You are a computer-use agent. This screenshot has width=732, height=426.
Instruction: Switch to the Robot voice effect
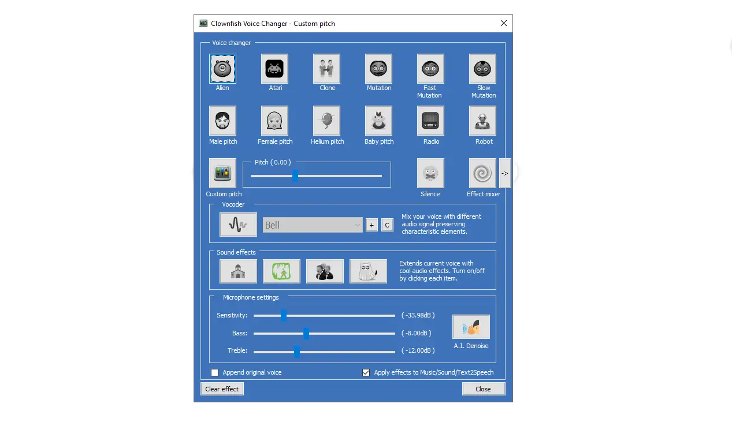[x=482, y=121]
